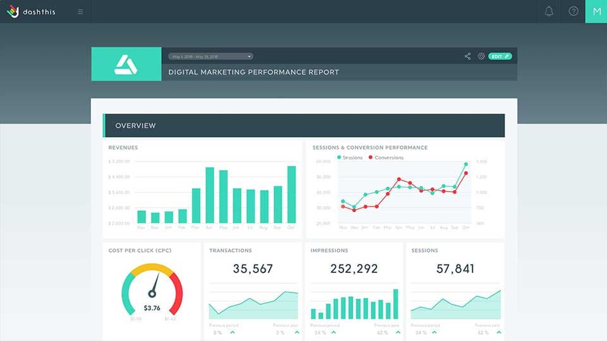Click the 252,292 impressions value
Image resolution: width=607 pixels, height=341 pixels.
point(354,269)
